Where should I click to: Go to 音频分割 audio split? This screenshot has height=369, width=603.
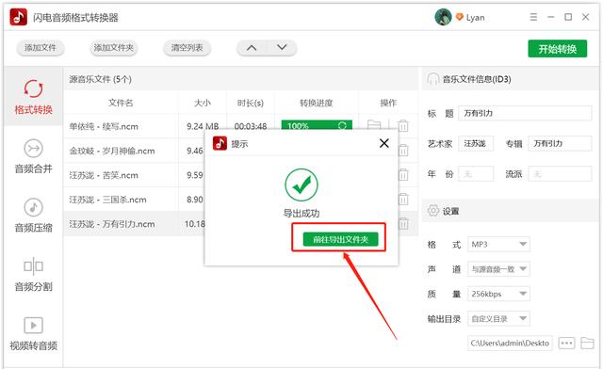(x=34, y=275)
